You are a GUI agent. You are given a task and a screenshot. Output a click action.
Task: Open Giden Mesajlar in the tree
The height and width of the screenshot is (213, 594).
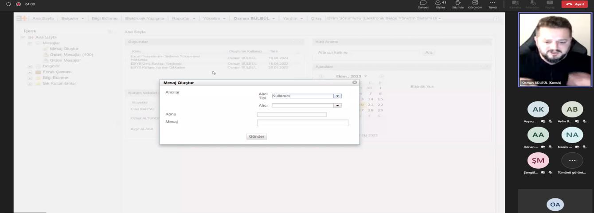pos(65,60)
